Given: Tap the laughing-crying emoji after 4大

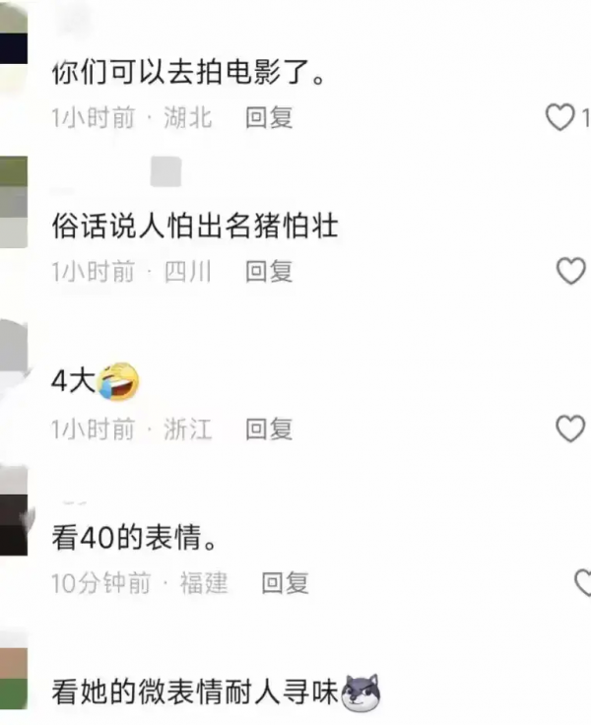Looking at the screenshot, I should click(118, 382).
